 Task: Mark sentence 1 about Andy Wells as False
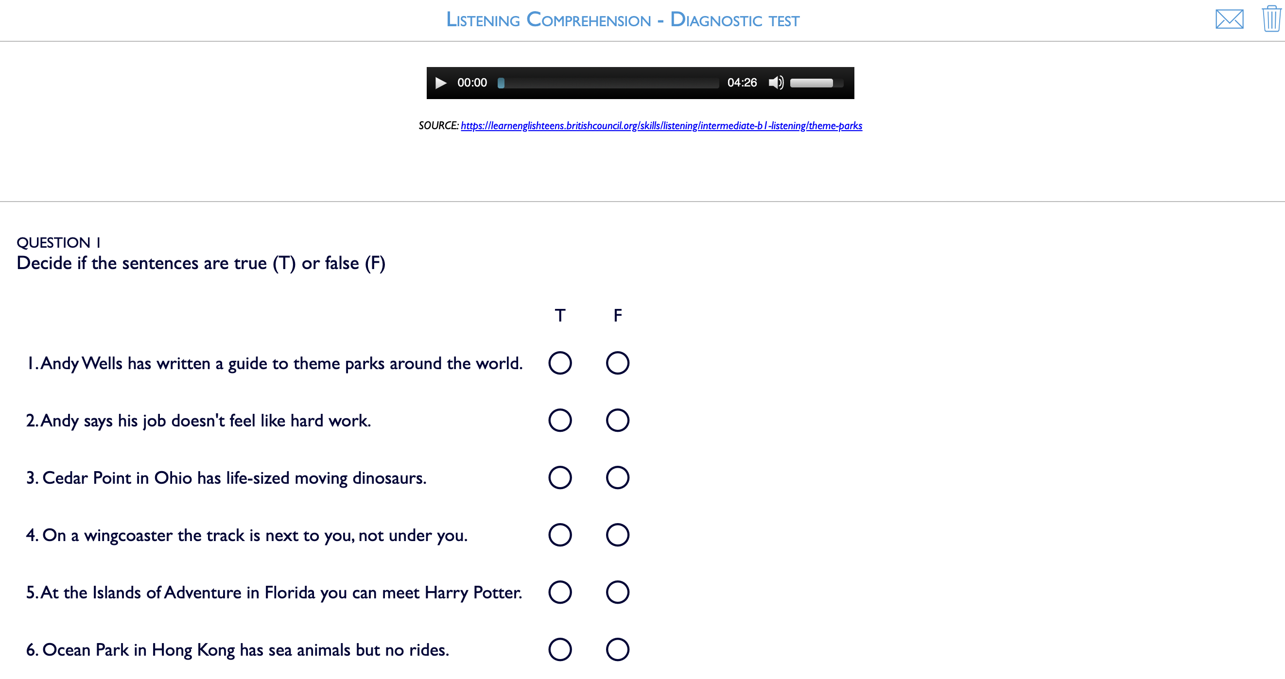[x=617, y=363]
